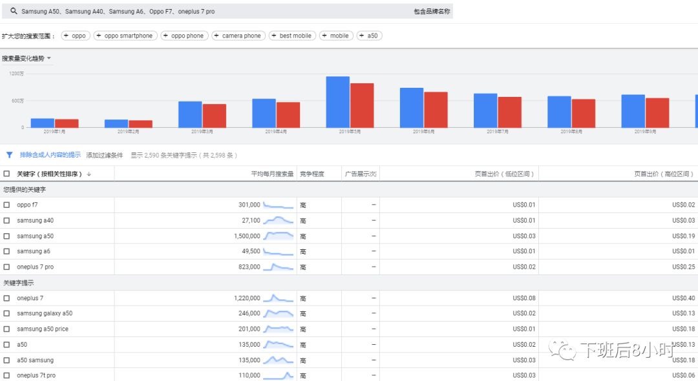This screenshot has width=698, height=381.
Task: Check the a50 samsung row checkbox
Action: (6, 360)
